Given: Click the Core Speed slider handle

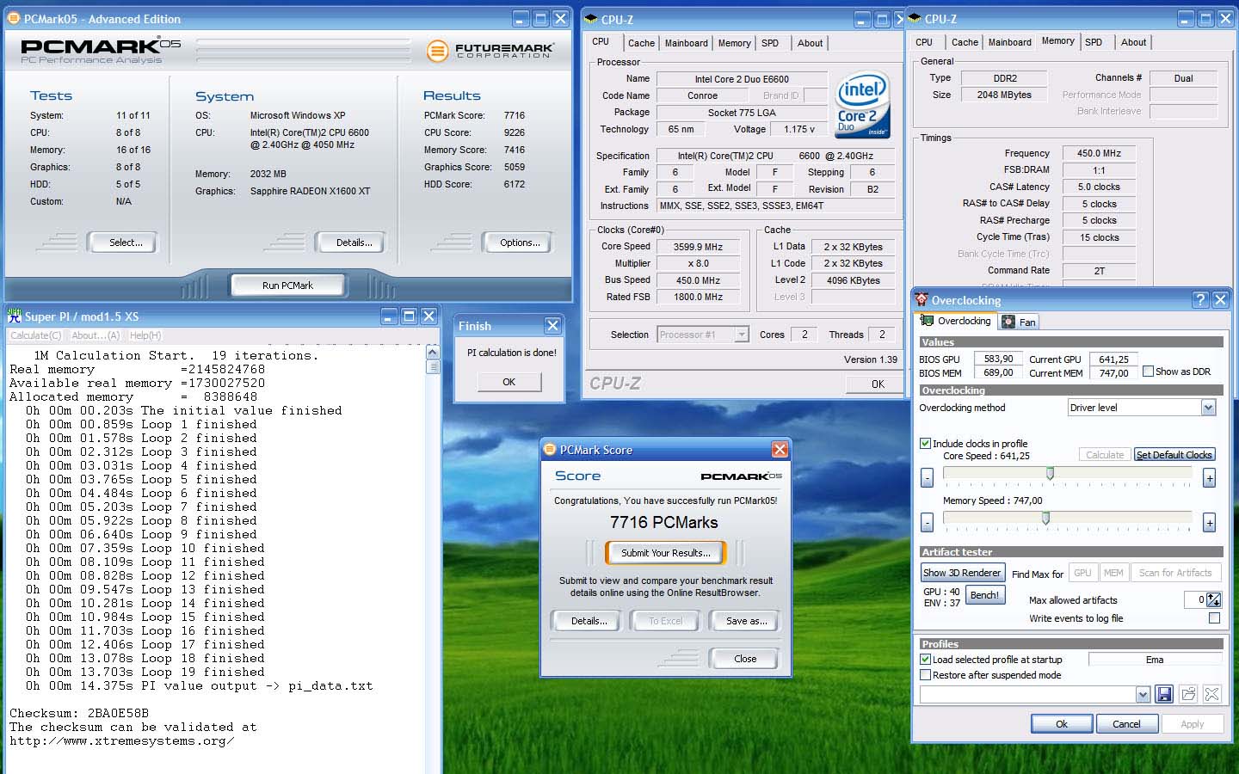Looking at the screenshot, I should [1050, 474].
